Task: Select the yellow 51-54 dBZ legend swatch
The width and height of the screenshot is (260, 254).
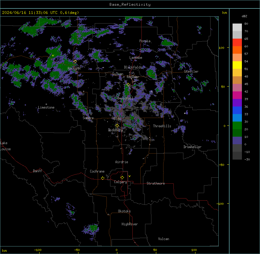Action: point(237,65)
